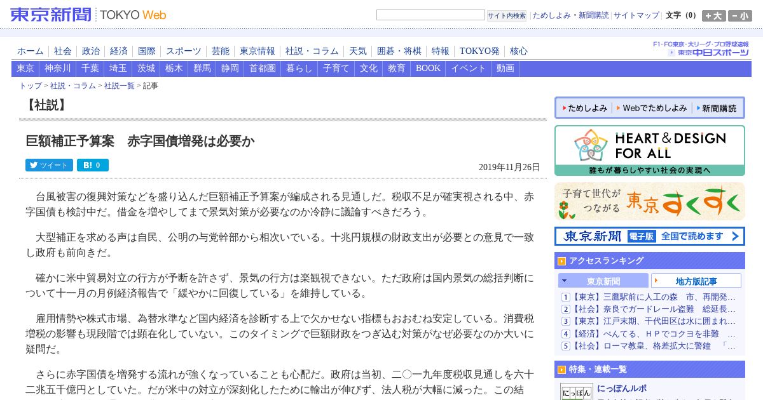Click the Tokyo Shimbun TOKYO Web logo
The image size is (763, 400).
88,15
